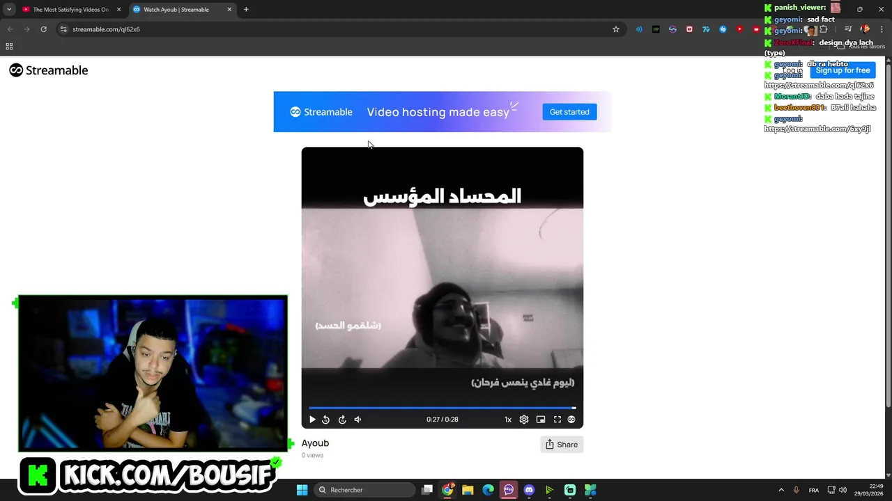Image resolution: width=892 pixels, height=501 pixels.
Task: Rewind the video 10 seconds
Action: pos(325,420)
